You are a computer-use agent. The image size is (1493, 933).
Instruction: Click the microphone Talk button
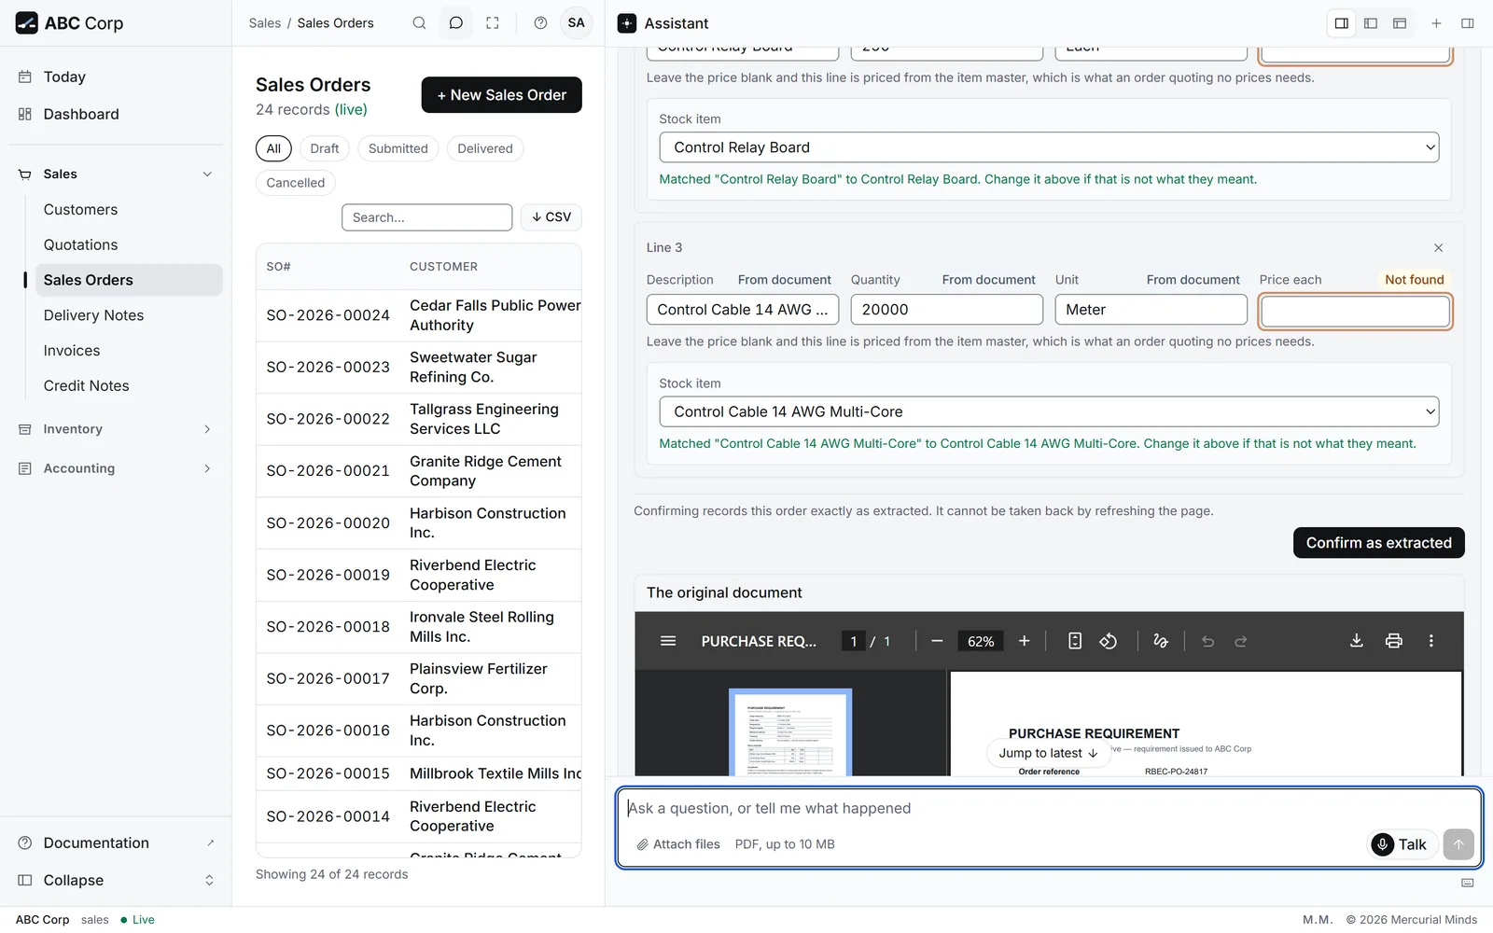pos(1402,844)
